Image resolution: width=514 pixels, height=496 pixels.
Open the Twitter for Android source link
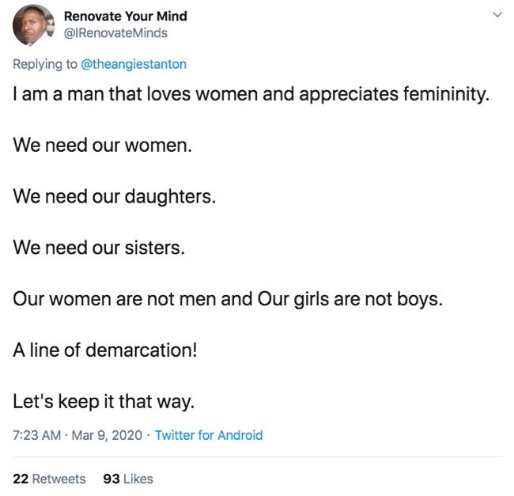209,435
